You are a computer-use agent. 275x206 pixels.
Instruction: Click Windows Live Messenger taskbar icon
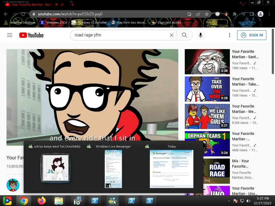click(x=113, y=201)
